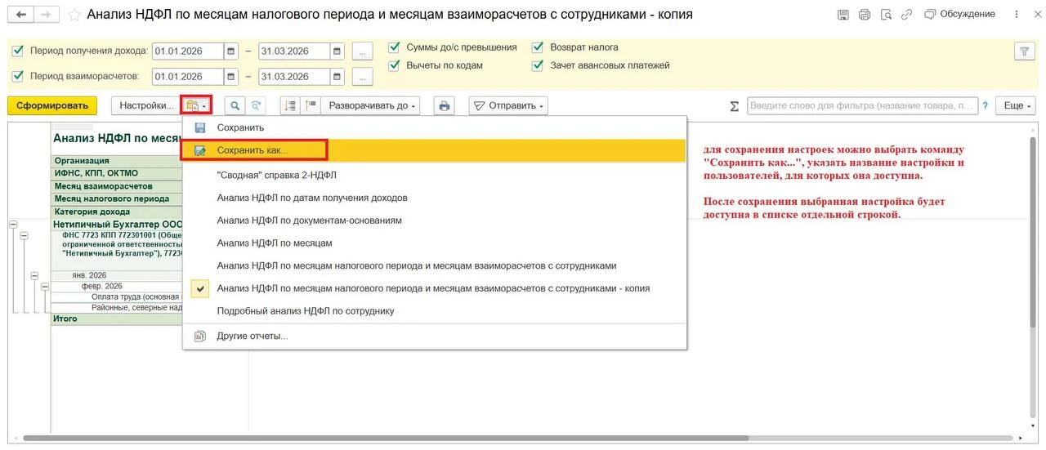
Task: Click the 'Итого' total row
Action: [x=117, y=319]
